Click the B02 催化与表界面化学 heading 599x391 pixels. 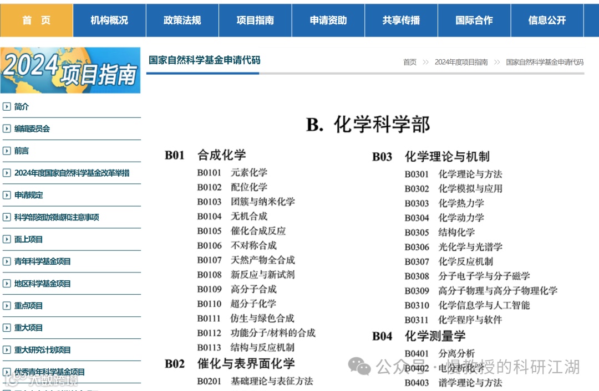coord(230,363)
